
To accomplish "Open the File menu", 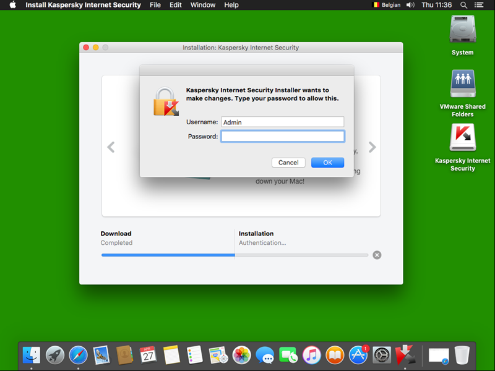I will click(155, 5).
